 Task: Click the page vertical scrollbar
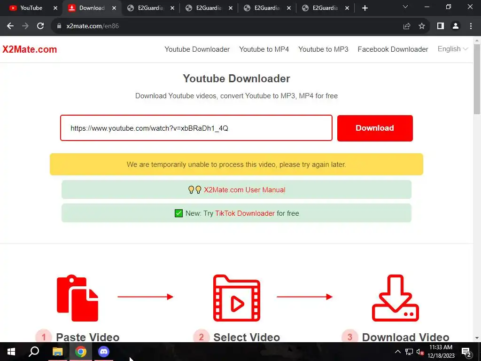[x=477, y=79]
